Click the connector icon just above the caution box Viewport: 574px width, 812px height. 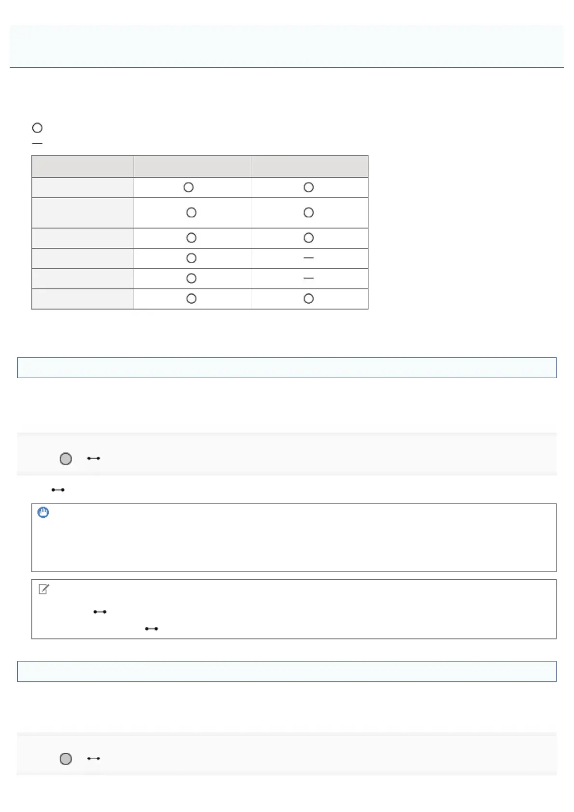point(58,490)
